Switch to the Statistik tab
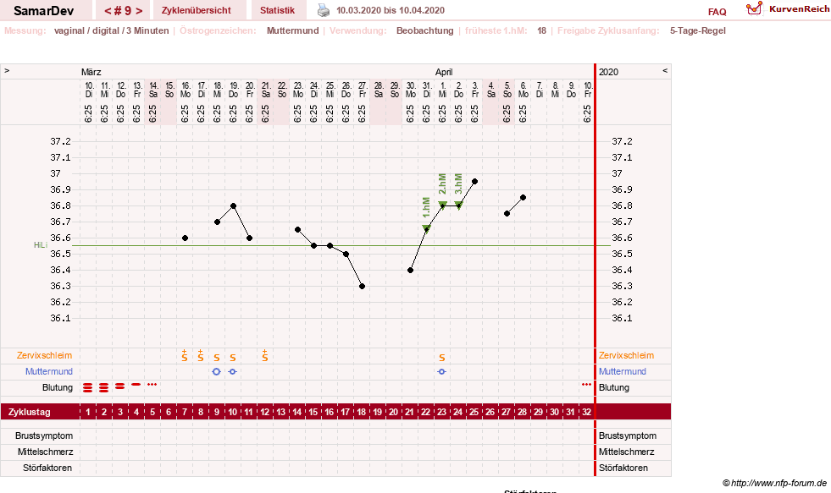 [277, 11]
